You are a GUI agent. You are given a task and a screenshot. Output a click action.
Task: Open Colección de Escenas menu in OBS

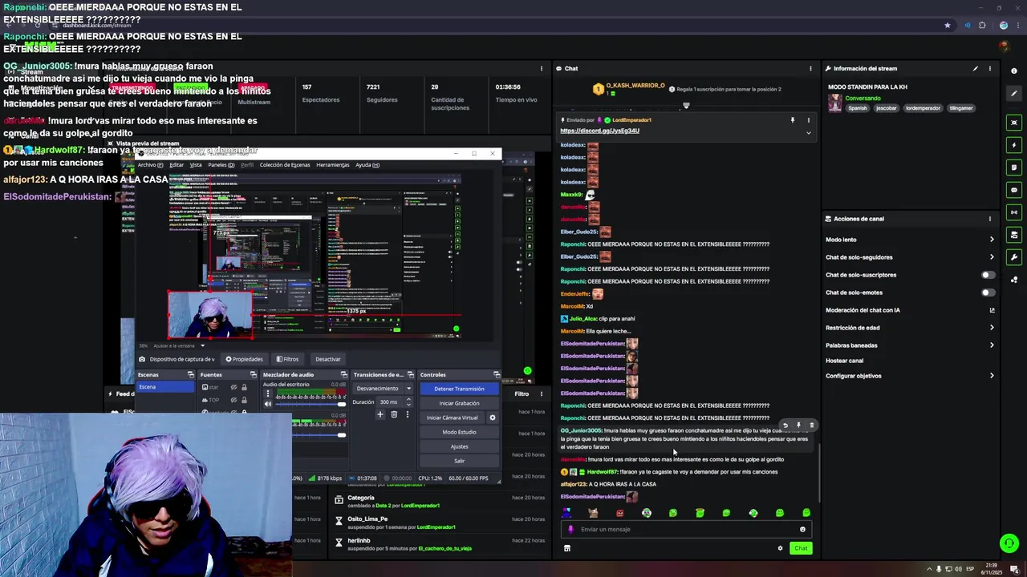point(285,165)
